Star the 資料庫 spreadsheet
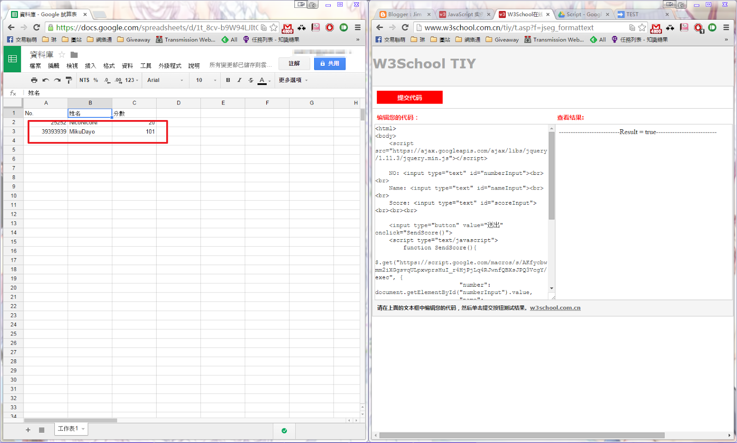The height and width of the screenshot is (443, 737). coord(62,55)
